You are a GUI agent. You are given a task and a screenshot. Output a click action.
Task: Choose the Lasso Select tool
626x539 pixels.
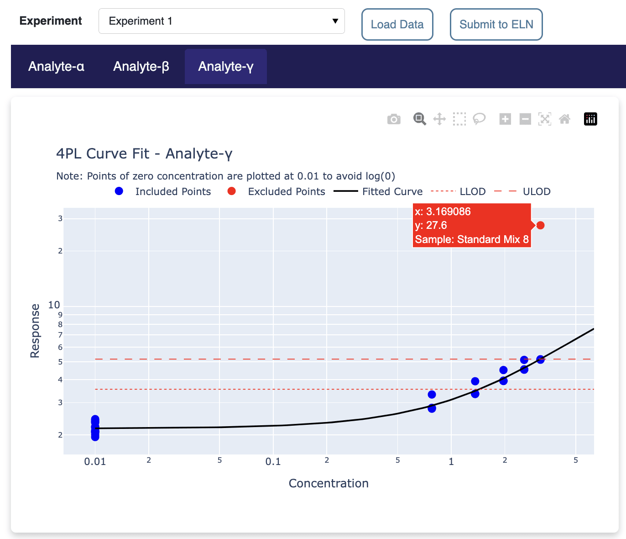pyautogui.click(x=479, y=119)
